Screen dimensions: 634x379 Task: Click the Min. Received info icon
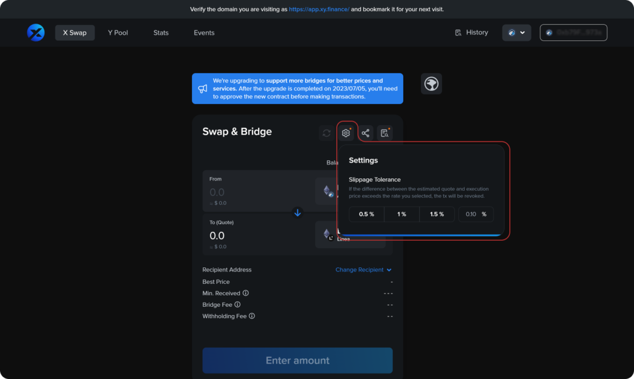click(245, 293)
